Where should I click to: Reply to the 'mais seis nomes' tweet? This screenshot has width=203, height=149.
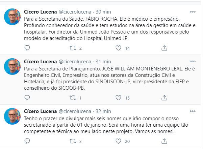pos(27,141)
